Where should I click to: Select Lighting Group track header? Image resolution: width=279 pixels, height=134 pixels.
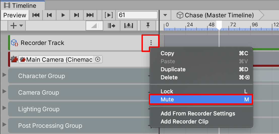pos(79,109)
